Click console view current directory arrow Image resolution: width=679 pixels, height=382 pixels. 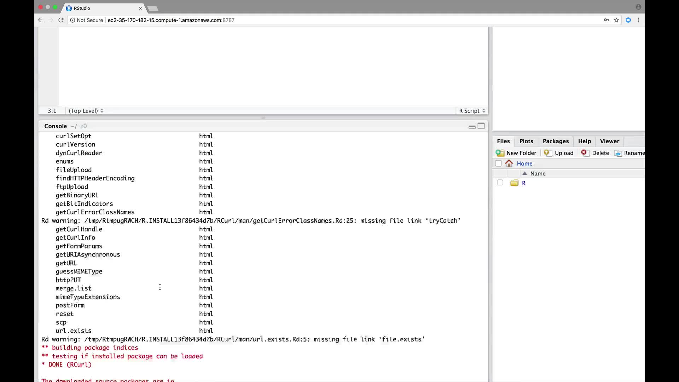point(84,126)
